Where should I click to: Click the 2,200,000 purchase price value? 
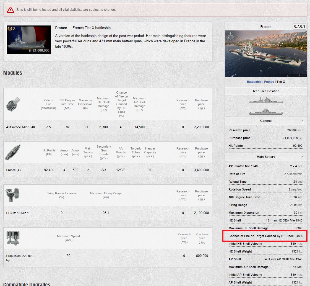[x=201, y=127]
